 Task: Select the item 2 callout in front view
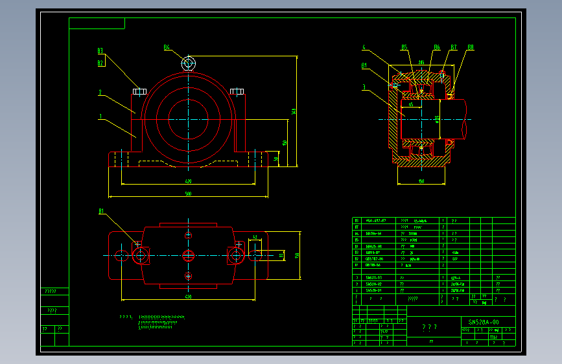pyautogui.click(x=100, y=93)
